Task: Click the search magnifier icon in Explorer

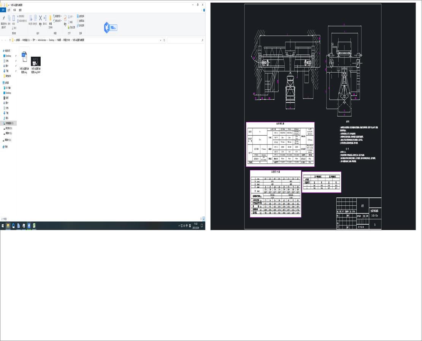Action: (x=202, y=40)
